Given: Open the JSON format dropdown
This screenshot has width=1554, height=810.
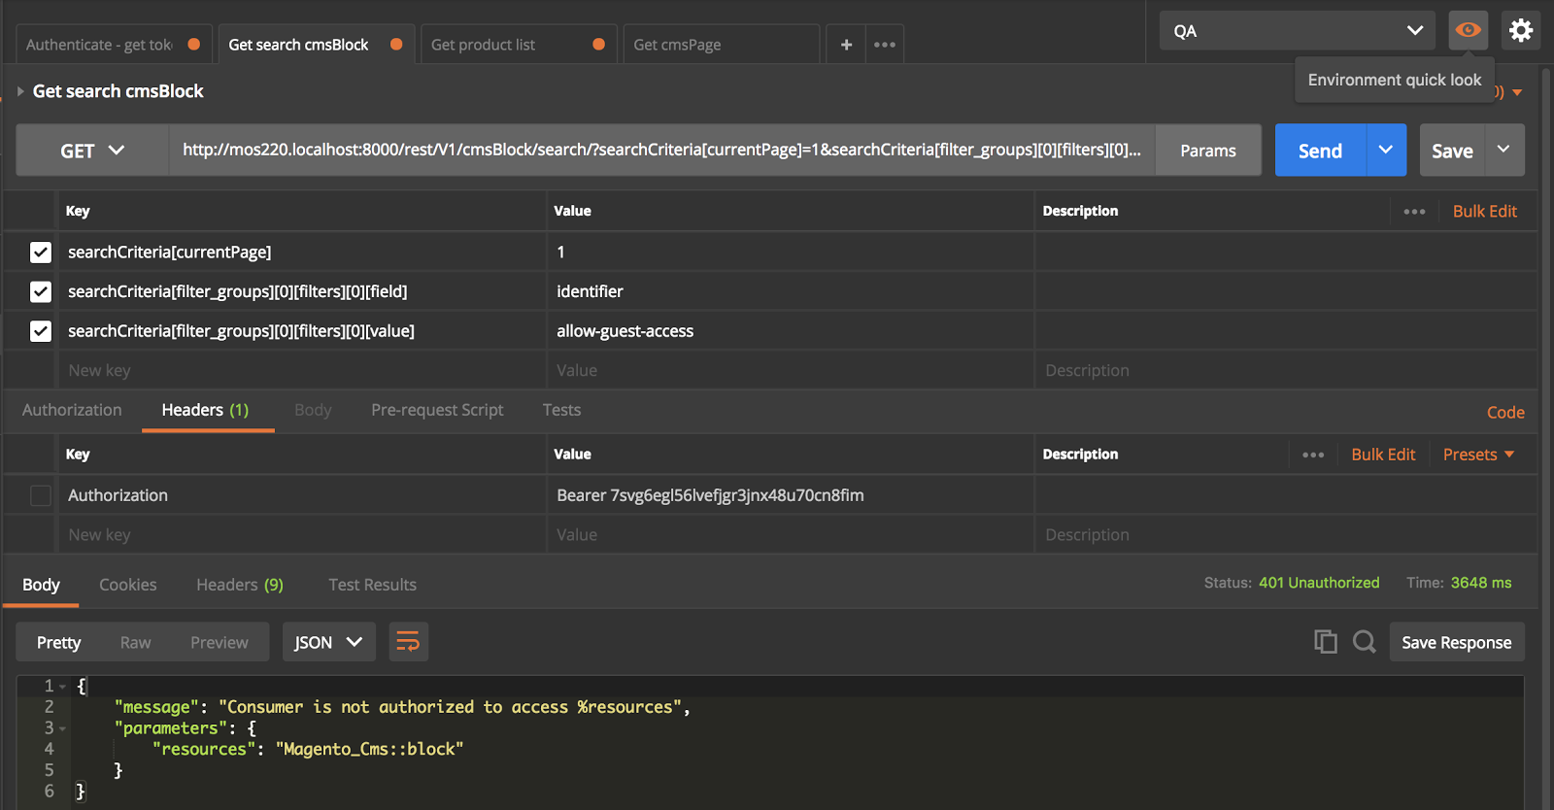Looking at the screenshot, I should point(328,642).
